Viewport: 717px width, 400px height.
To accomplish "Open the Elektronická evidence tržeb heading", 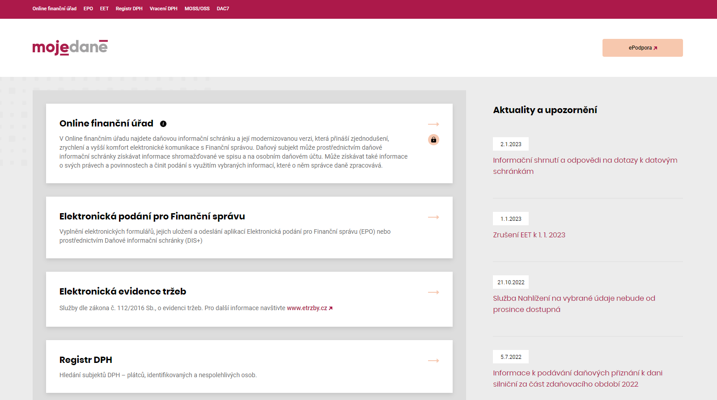I will click(x=123, y=291).
